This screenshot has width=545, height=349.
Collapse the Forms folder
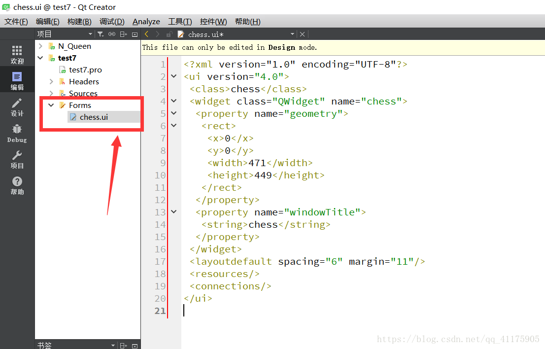[x=51, y=105]
